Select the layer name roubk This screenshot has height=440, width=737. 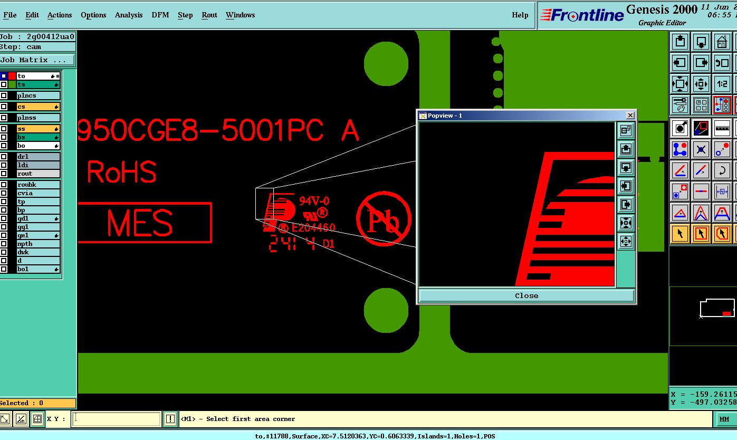pos(38,185)
